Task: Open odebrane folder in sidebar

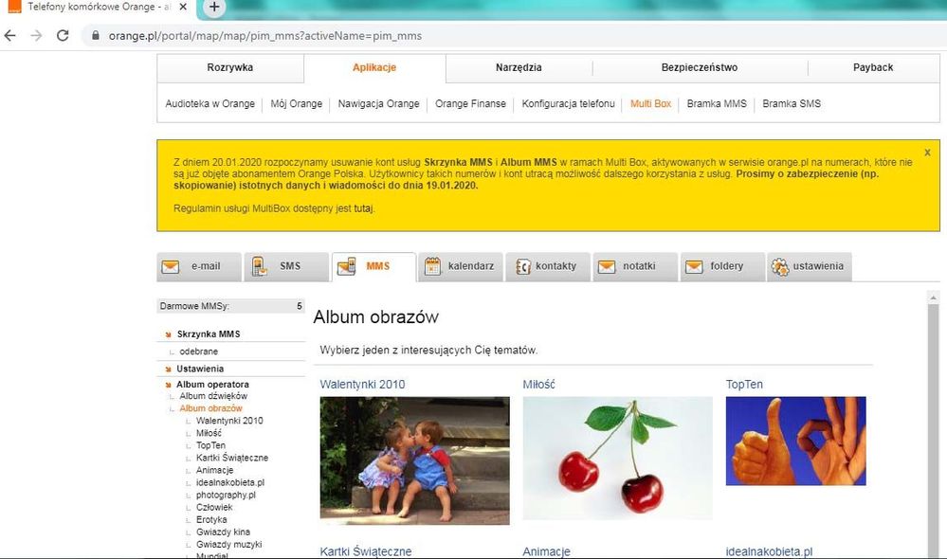Action: (x=199, y=352)
